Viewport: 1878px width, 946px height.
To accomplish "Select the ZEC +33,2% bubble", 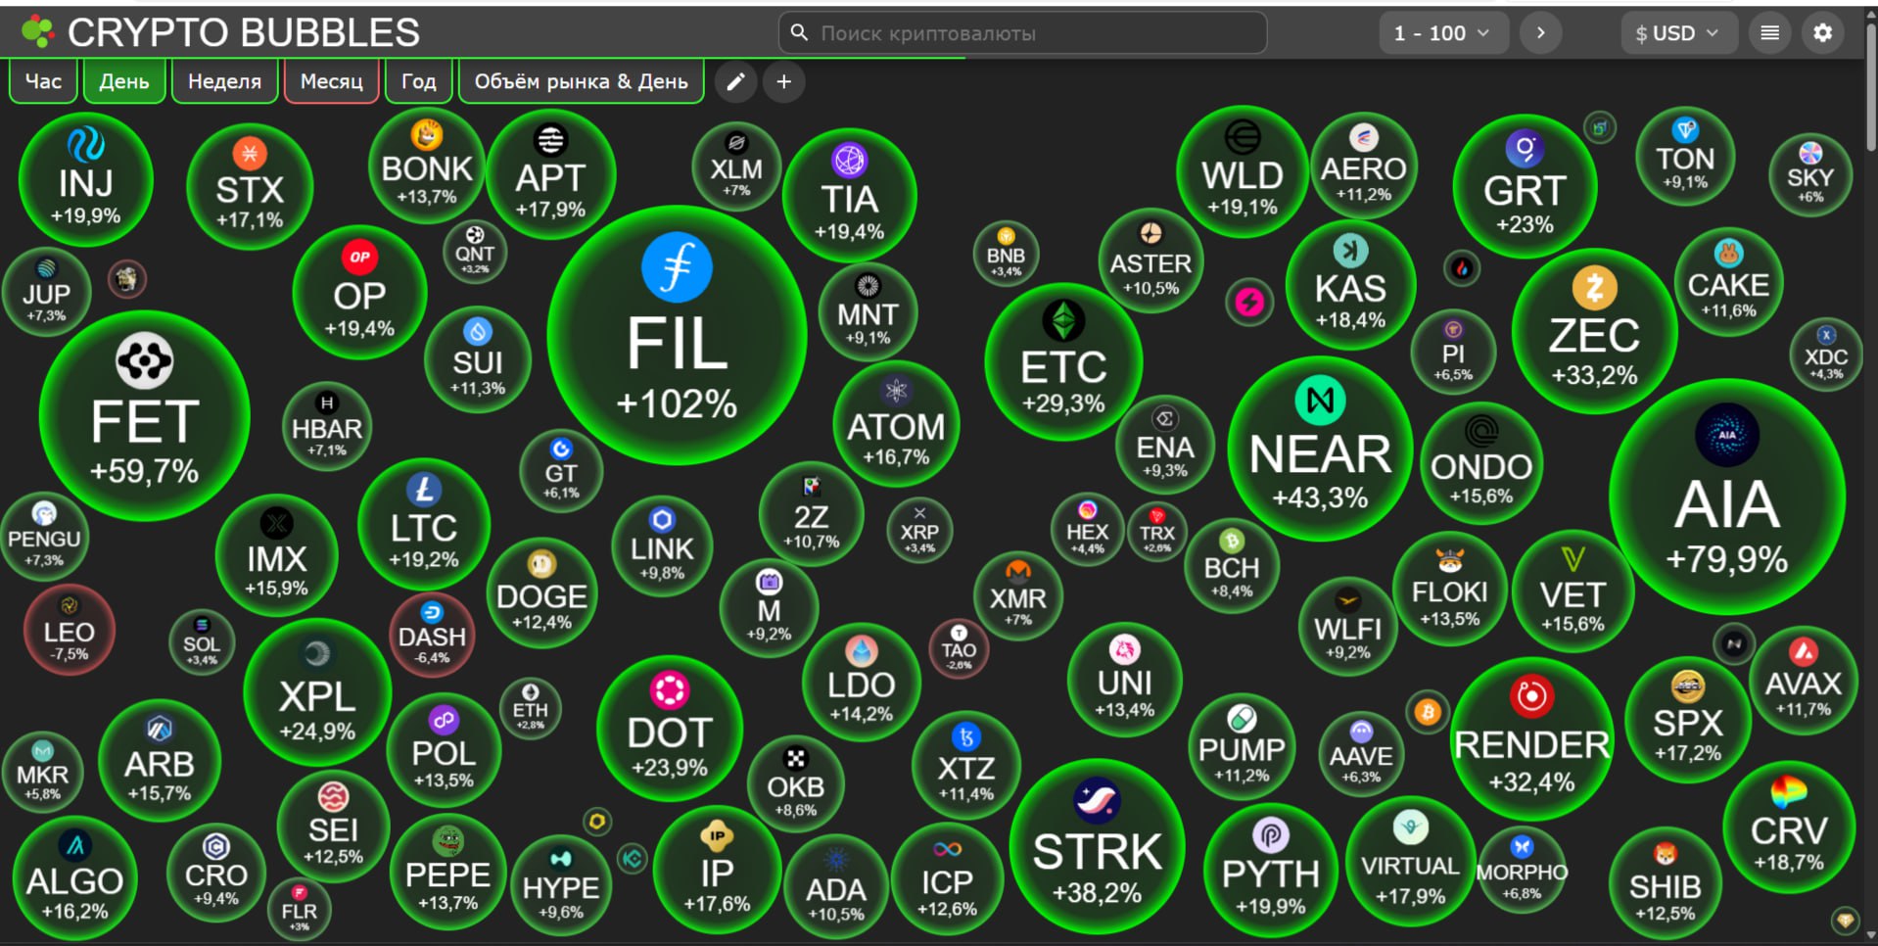I will (1594, 331).
